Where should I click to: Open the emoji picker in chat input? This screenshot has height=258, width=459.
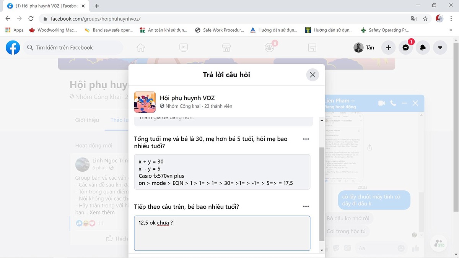click(x=401, y=248)
